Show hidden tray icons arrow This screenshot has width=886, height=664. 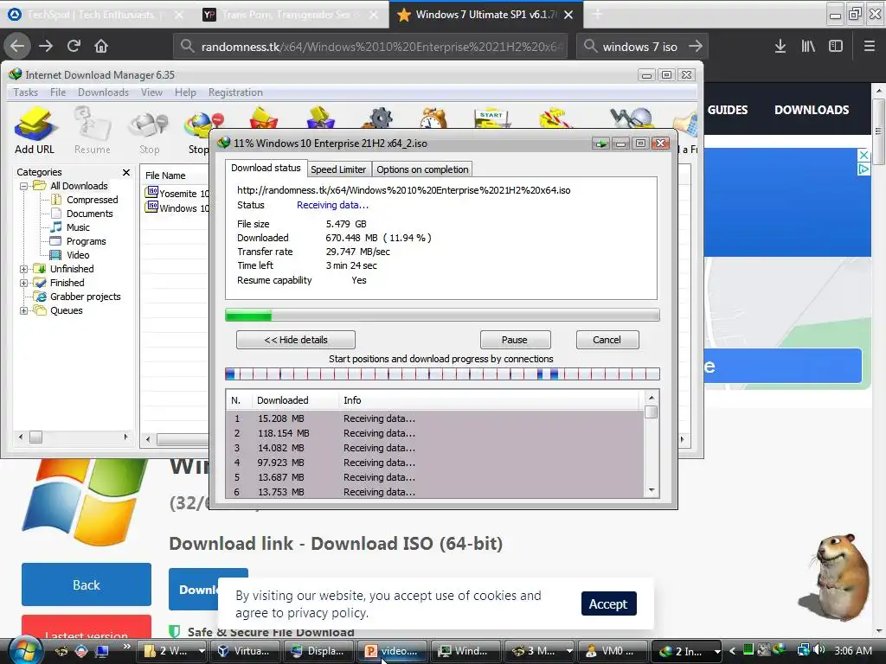pyautogui.click(x=732, y=651)
